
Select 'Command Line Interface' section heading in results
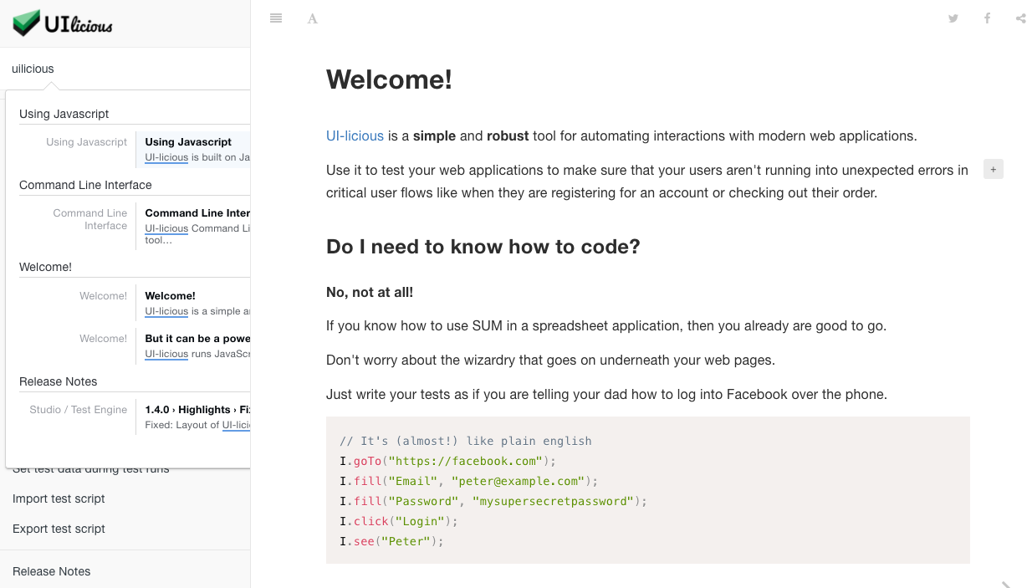click(x=85, y=185)
